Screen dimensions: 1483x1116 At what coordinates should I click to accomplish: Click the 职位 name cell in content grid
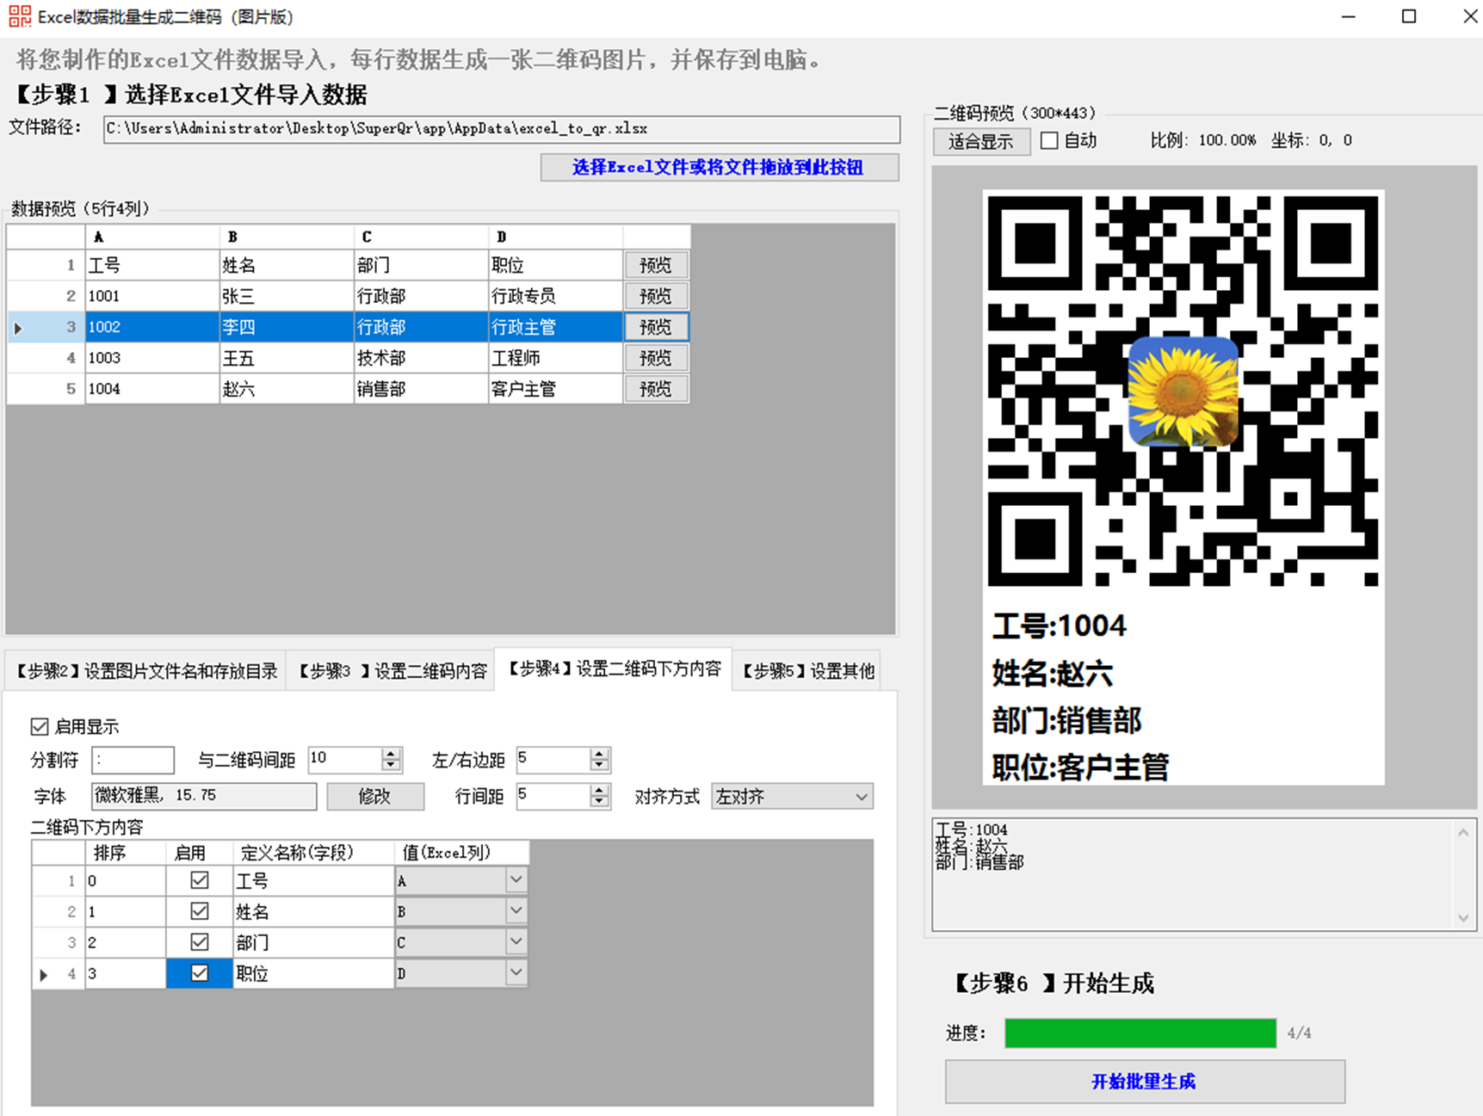click(313, 973)
